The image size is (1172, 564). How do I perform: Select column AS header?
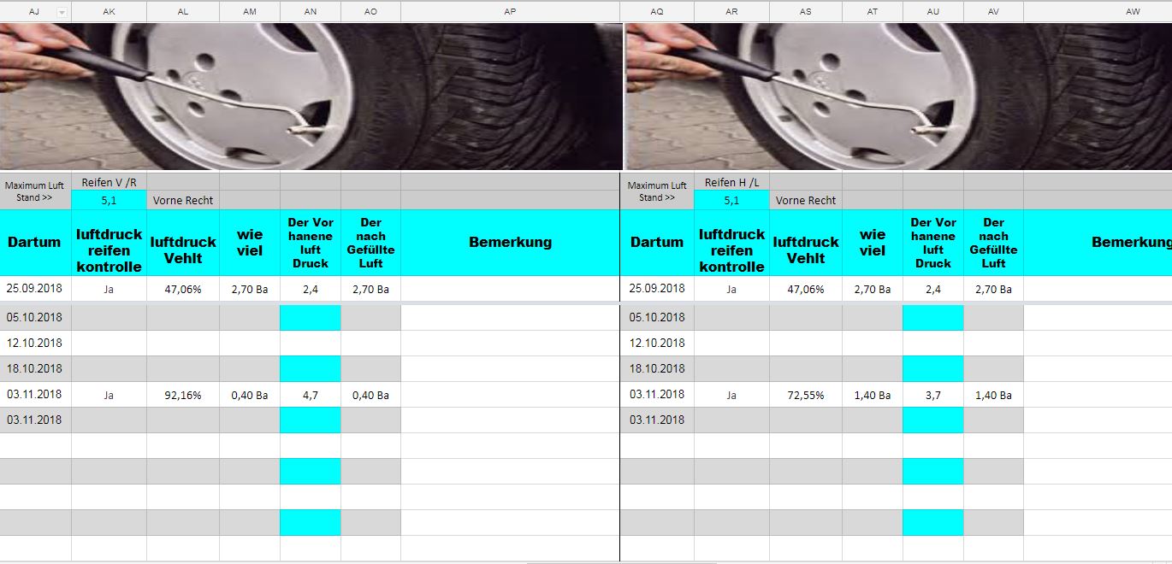pos(806,12)
